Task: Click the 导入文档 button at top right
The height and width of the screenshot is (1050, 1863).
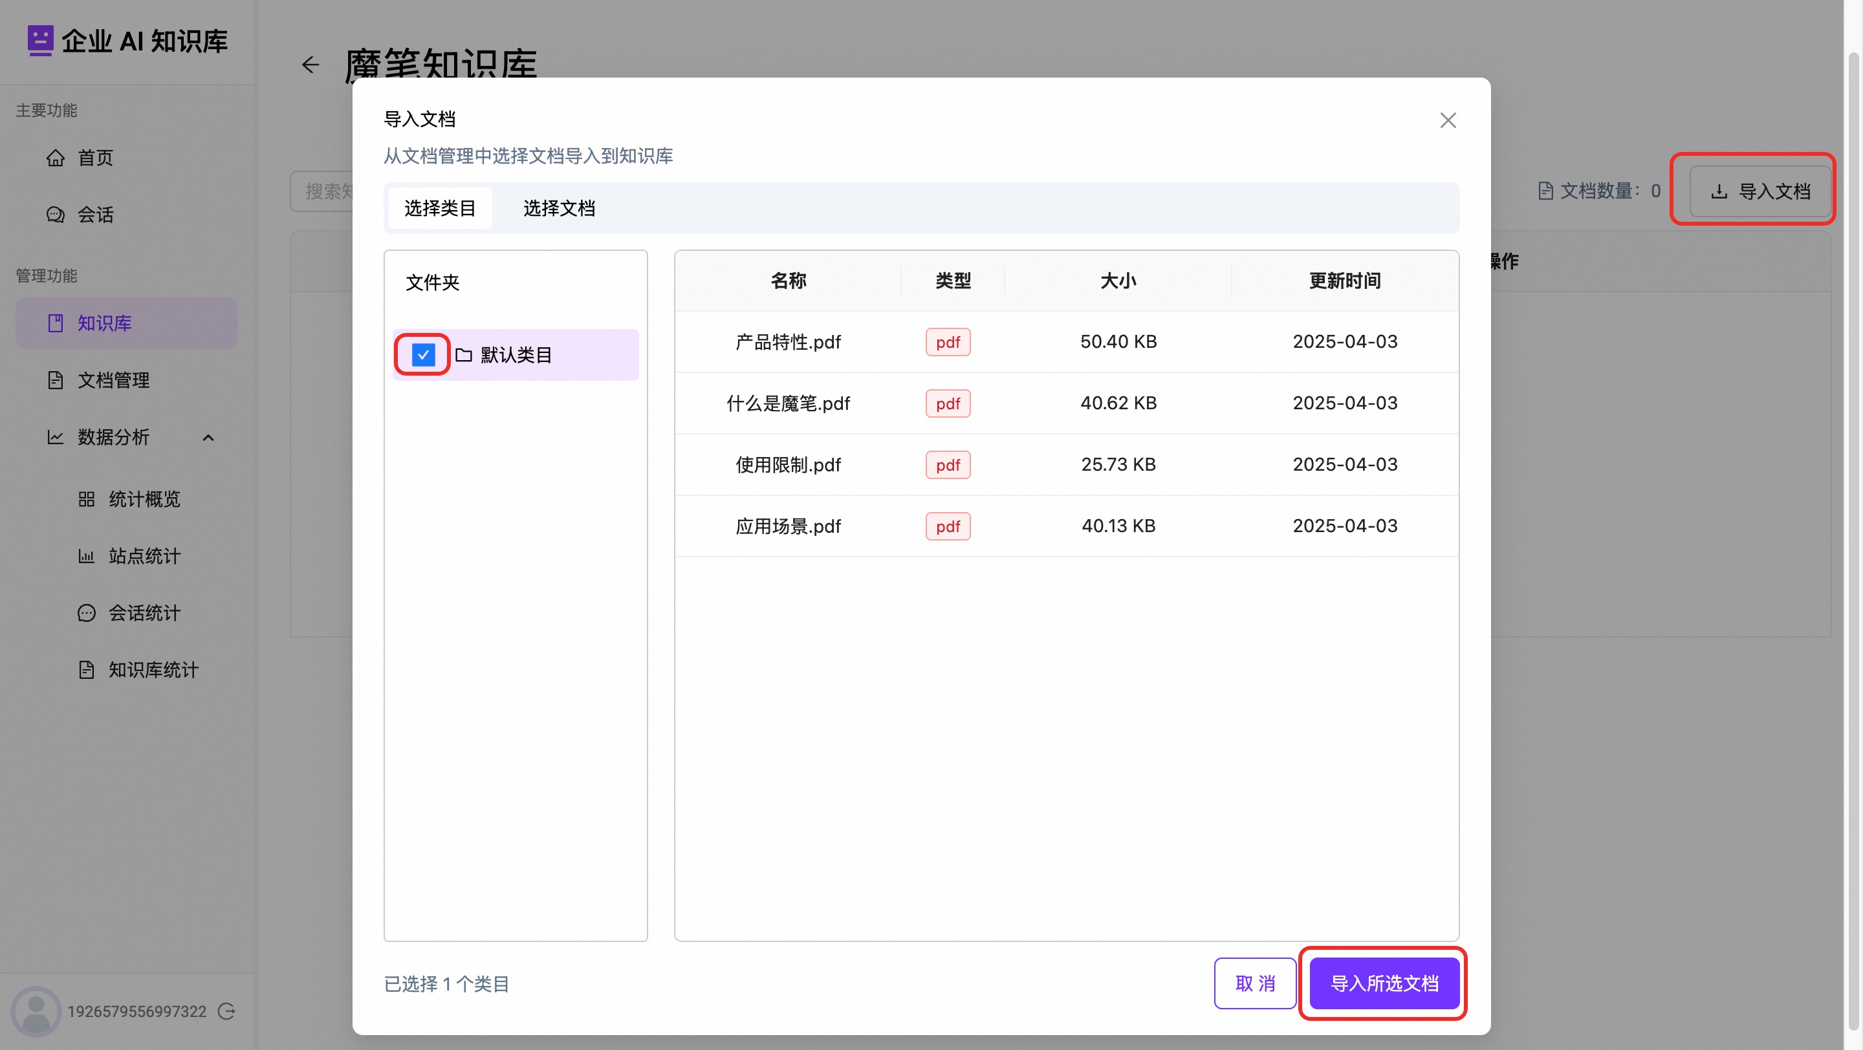Action: (1760, 191)
